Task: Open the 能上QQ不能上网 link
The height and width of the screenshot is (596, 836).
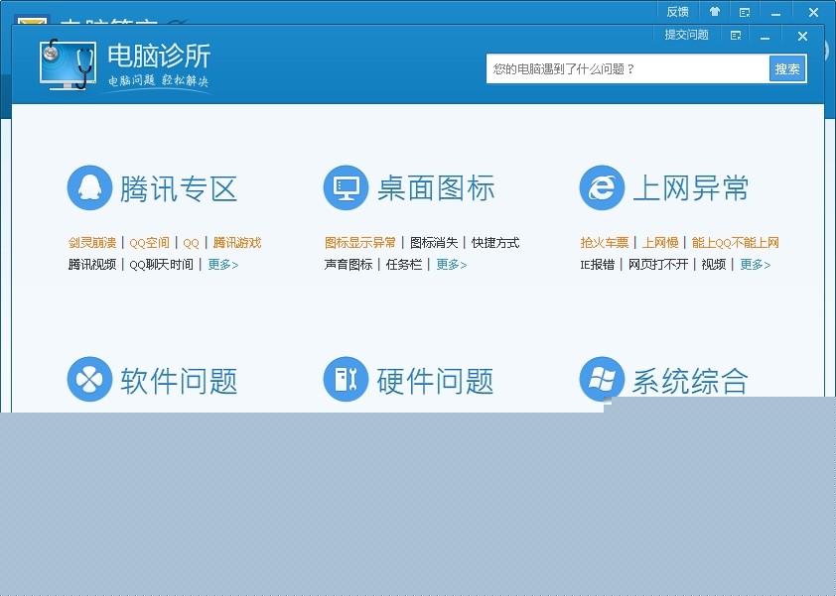Action: [736, 243]
